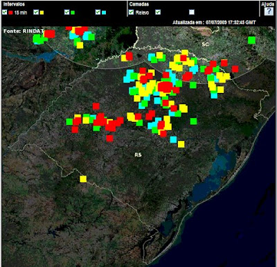
Task: Click the Atualizada em timestamp text
Action: click(x=214, y=22)
